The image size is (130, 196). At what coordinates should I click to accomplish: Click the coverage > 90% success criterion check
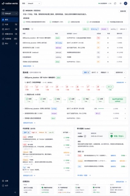(x=50, y=22)
